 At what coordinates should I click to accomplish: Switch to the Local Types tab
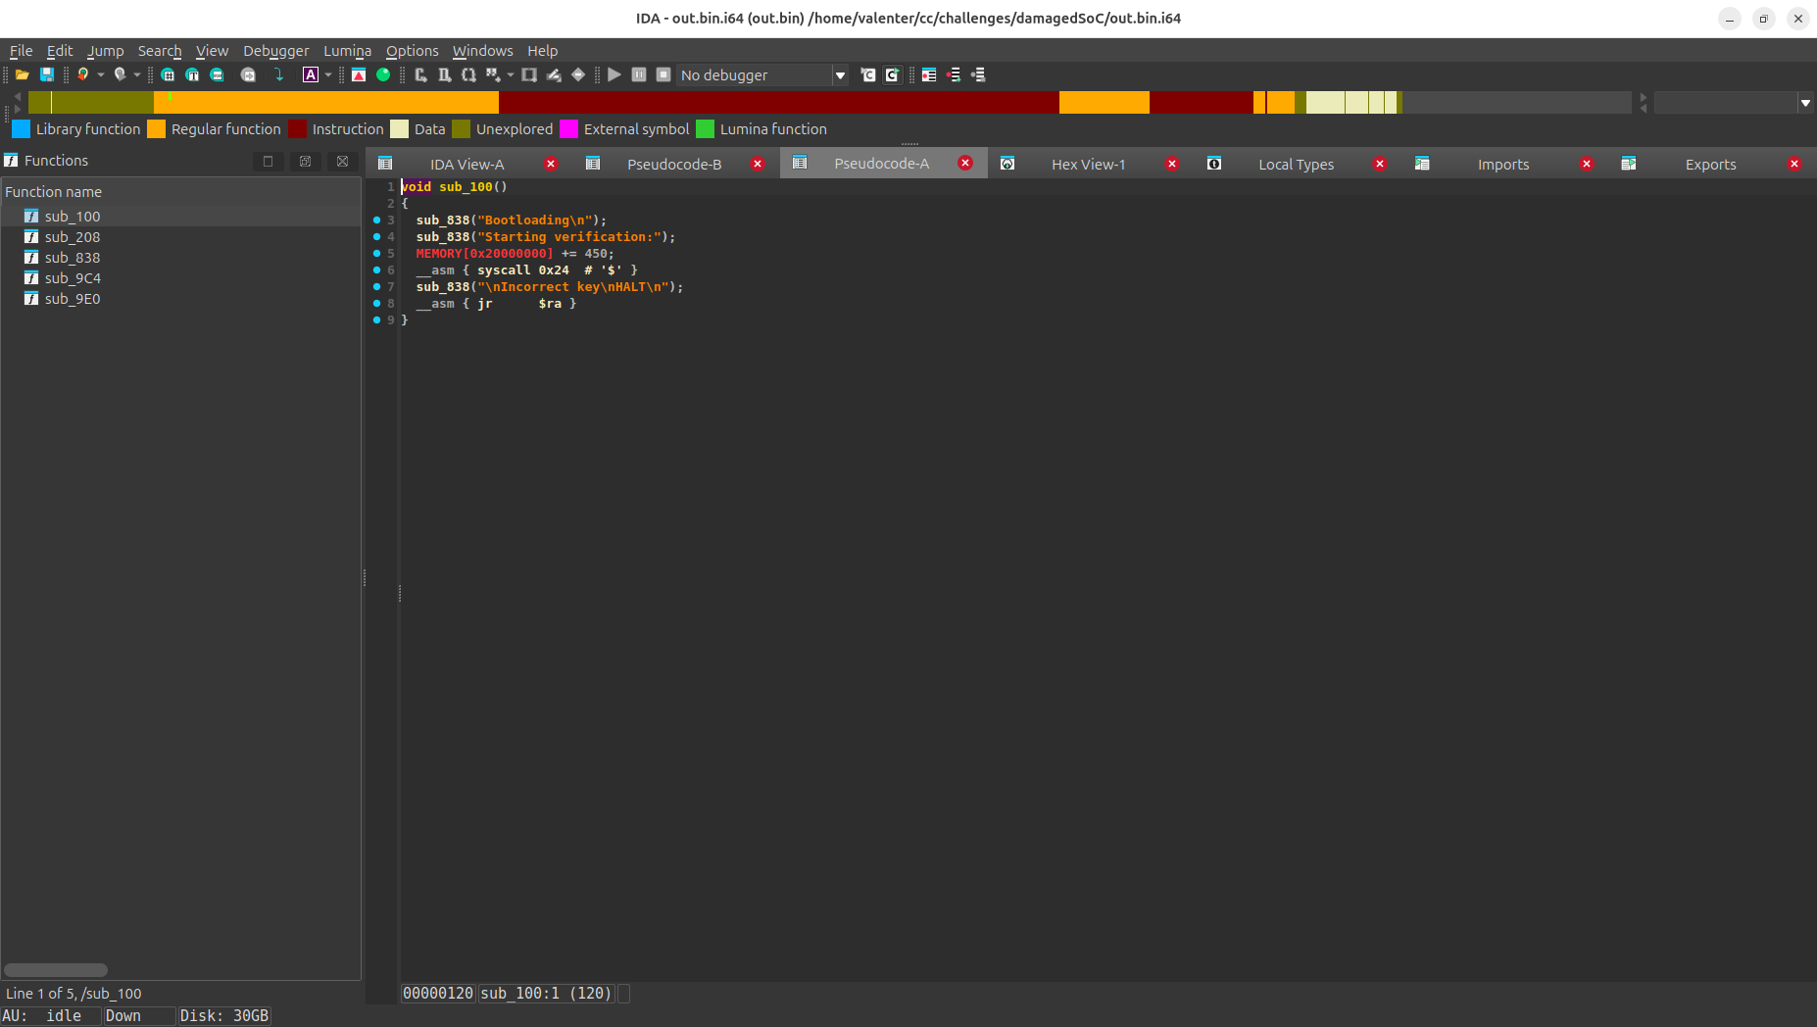(x=1296, y=165)
